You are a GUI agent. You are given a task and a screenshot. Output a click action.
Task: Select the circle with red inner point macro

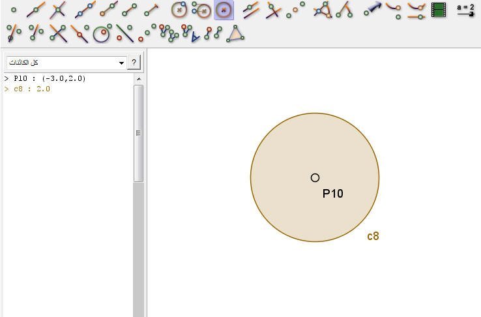[x=102, y=33]
